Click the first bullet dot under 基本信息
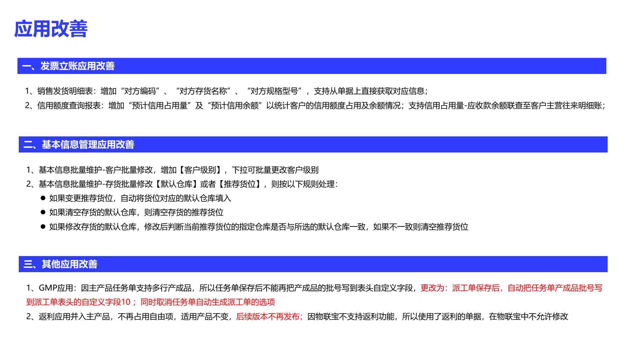Screen dimensions: 632x355 tap(43, 198)
